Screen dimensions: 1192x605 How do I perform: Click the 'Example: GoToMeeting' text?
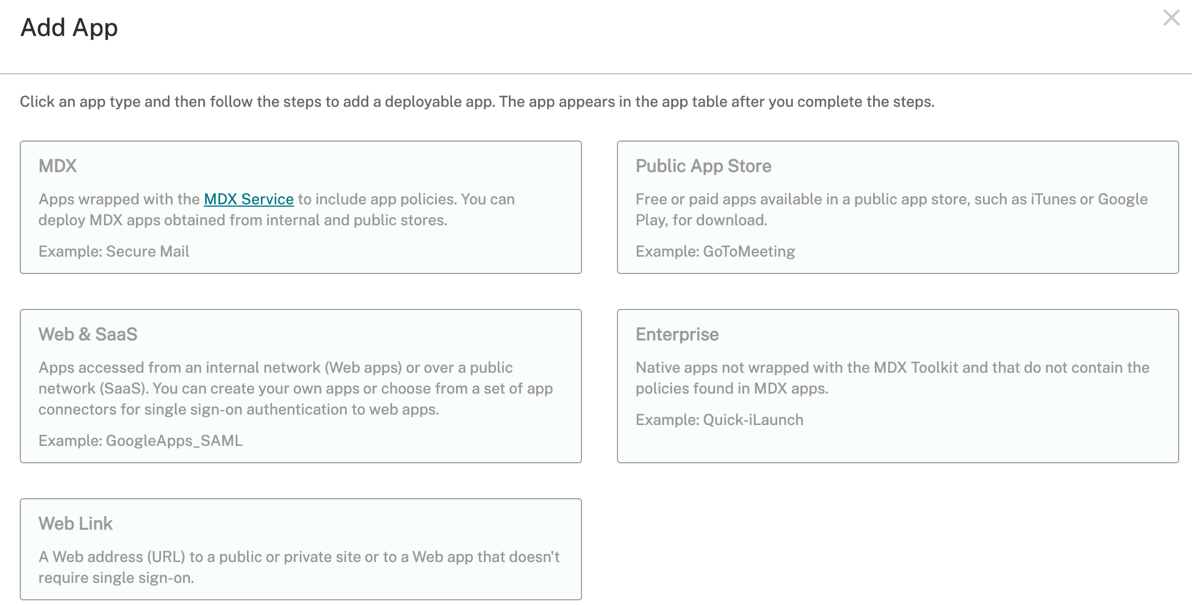pyautogui.click(x=715, y=251)
